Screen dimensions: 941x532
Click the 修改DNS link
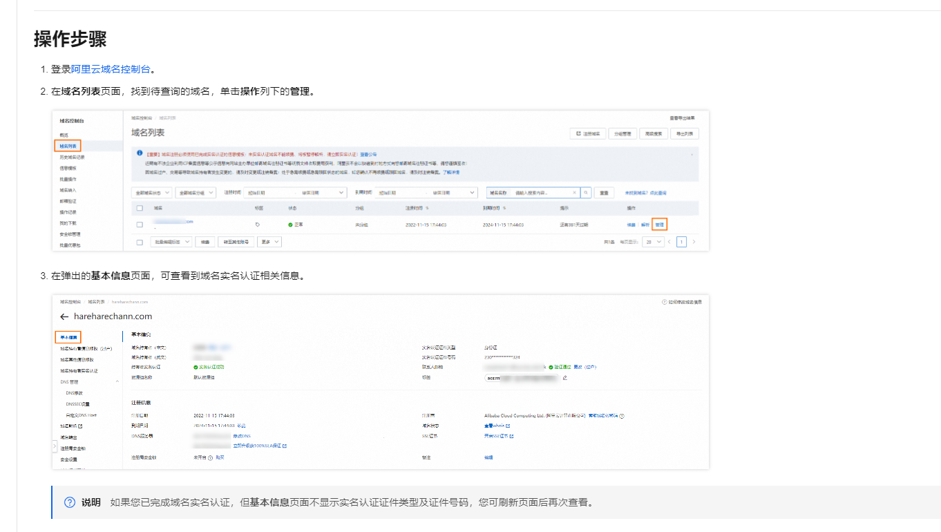pos(241,437)
